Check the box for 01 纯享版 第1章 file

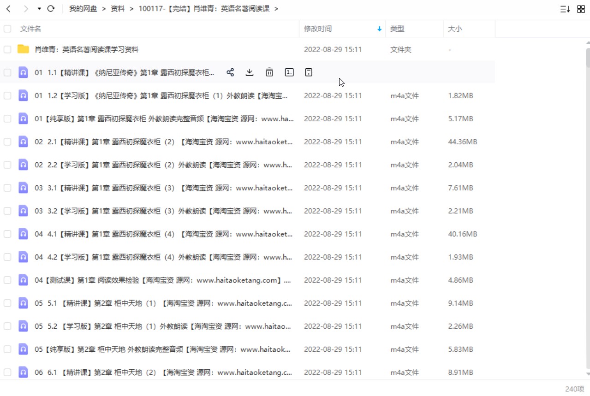7,118
